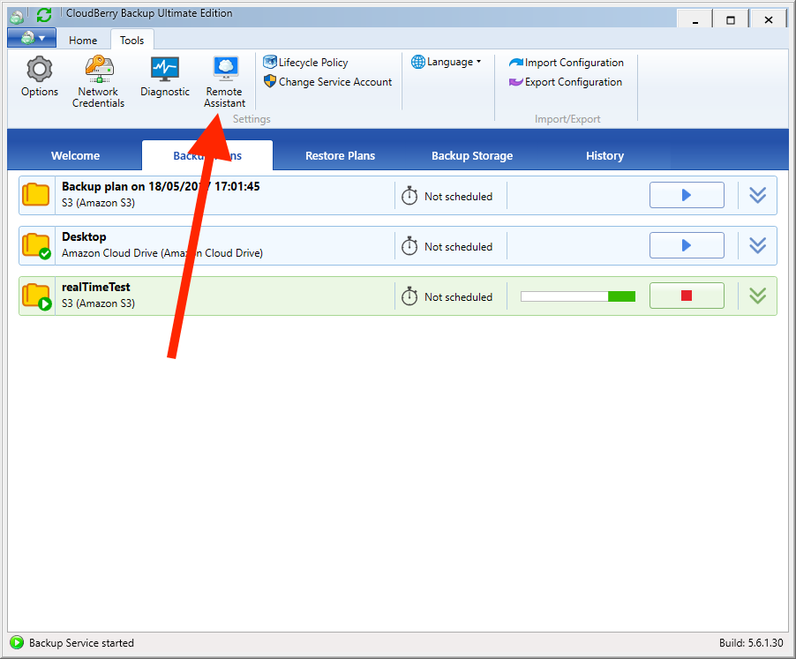Image resolution: width=796 pixels, height=659 pixels.
Task: Click Desktop plan folder icon with checkmark
Action: click(x=36, y=245)
